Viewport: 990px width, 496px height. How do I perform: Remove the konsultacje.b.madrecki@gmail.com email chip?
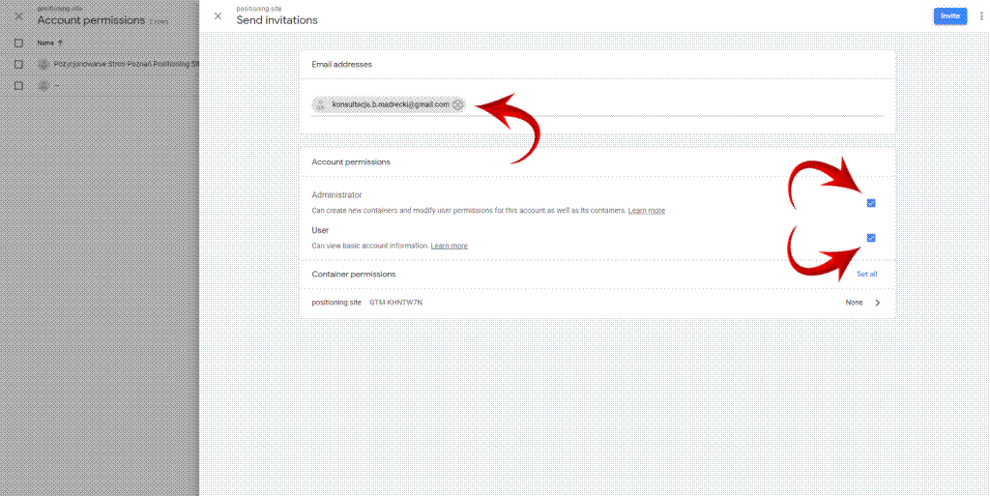pos(457,104)
